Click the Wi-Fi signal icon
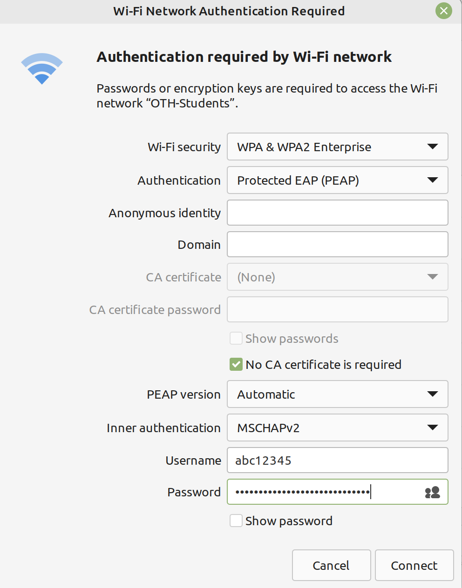Screen dimensions: 462x588 [42, 68]
